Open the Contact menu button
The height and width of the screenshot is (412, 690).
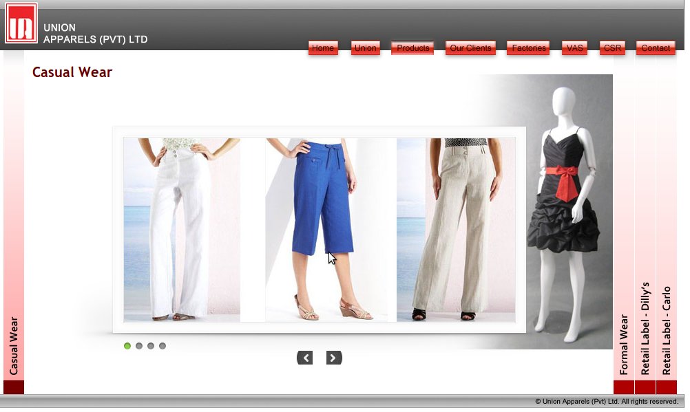[656, 48]
